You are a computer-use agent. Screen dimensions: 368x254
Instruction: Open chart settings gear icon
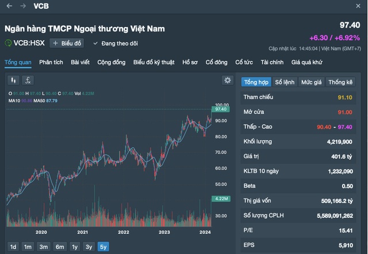228,80
